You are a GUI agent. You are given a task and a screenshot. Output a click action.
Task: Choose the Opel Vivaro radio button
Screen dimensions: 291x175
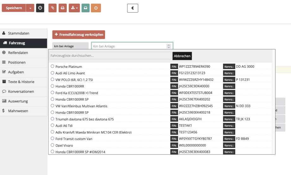click(x=53, y=145)
